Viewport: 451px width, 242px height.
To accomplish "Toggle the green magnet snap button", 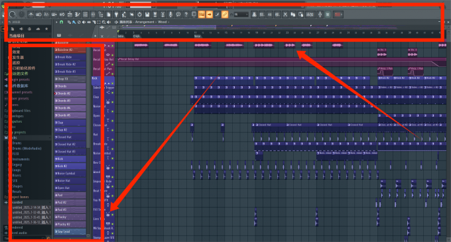I will (61, 22).
